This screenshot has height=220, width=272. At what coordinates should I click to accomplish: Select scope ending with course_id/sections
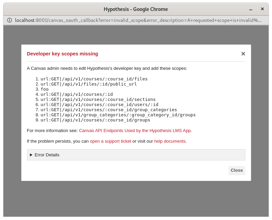click(x=98, y=100)
